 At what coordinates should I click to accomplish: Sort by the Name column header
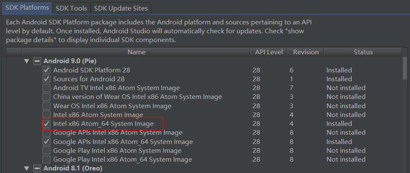(x=136, y=52)
